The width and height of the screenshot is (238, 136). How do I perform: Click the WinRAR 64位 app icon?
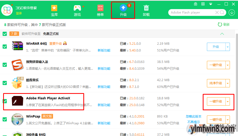pyautogui.click(x=18, y=46)
